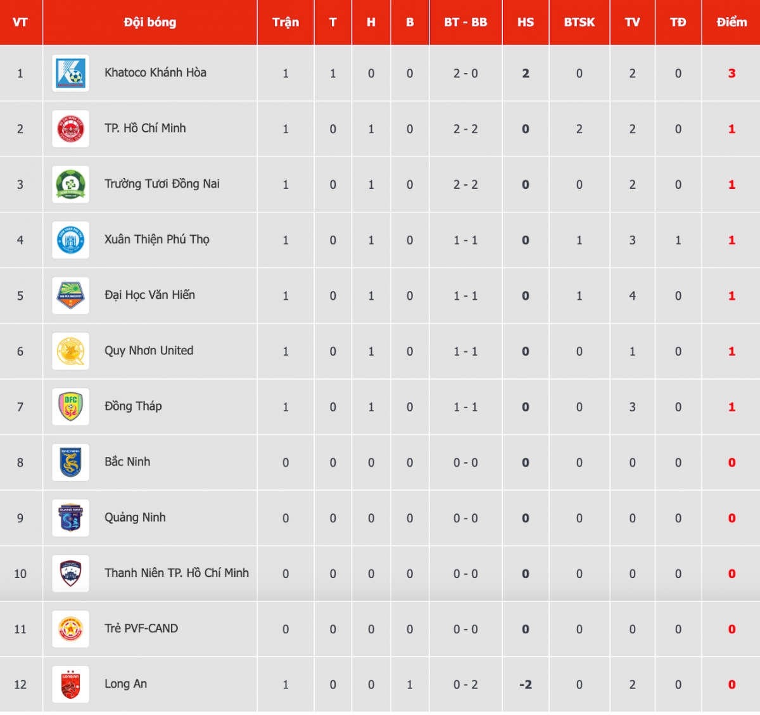Select the Long An team name

coord(125,684)
